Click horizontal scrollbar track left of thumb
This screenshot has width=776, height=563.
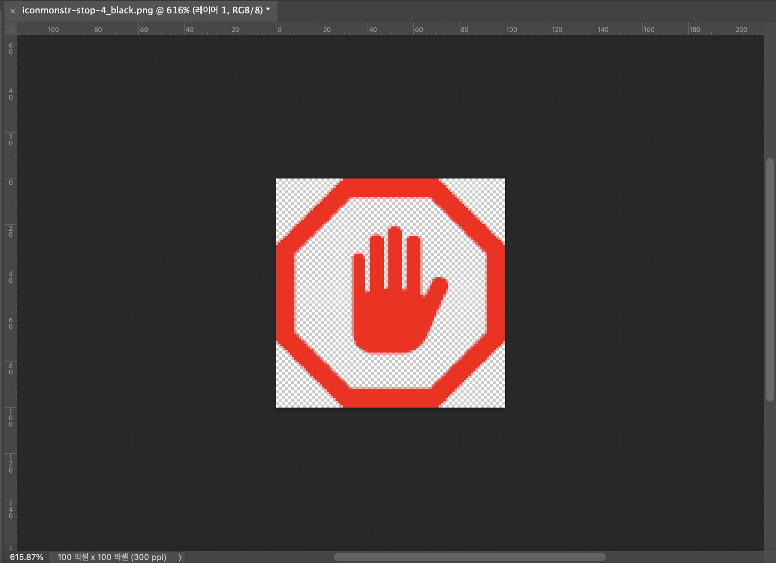(x=260, y=557)
